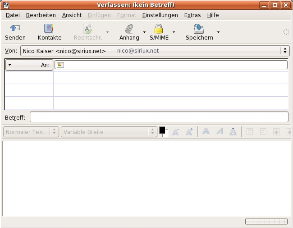Click into the Betreff subject field
The width and height of the screenshot is (293, 228).
point(159,117)
